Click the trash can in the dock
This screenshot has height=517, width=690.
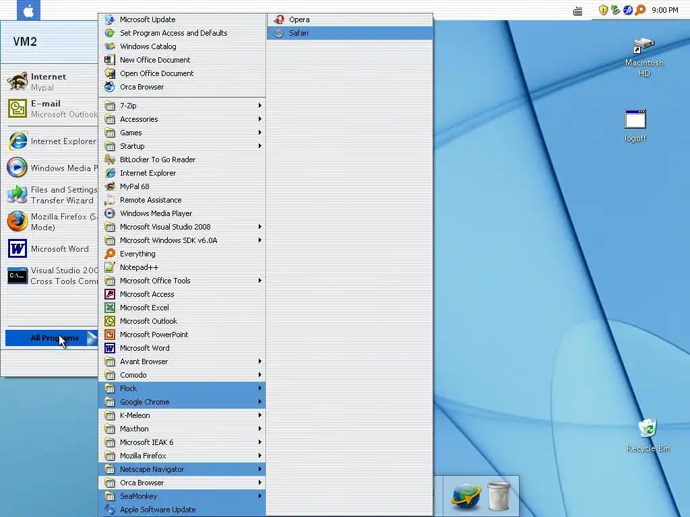[x=499, y=496]
